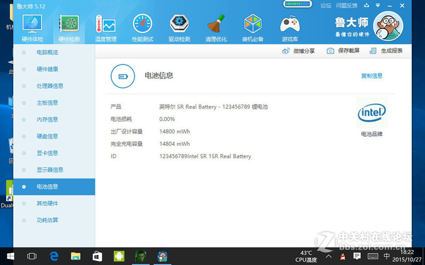Screen dimensions: 425x265
Task: Select 内存信息 in sidebar
Action: pos(54,120)
